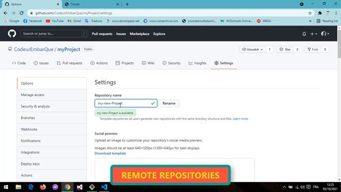This screenshot has width=341, height=192.
Task: Open File Explorer from taskbar
Action: coord(18,187)
